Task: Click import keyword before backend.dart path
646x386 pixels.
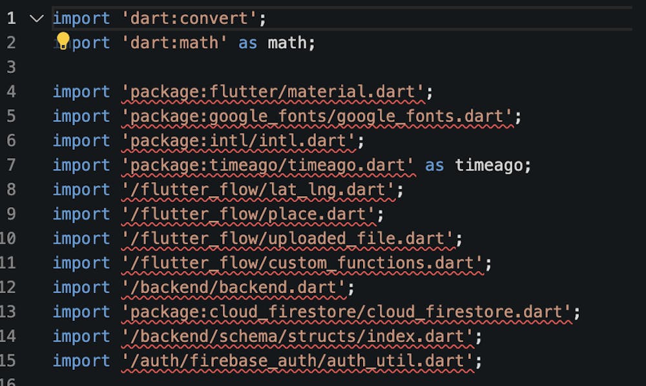Action: pos(81,288)
